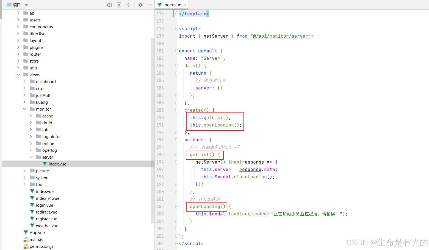Click the Vue icon of weather.vue
This screenshot has width=429, height=250.
click(32, 226)
